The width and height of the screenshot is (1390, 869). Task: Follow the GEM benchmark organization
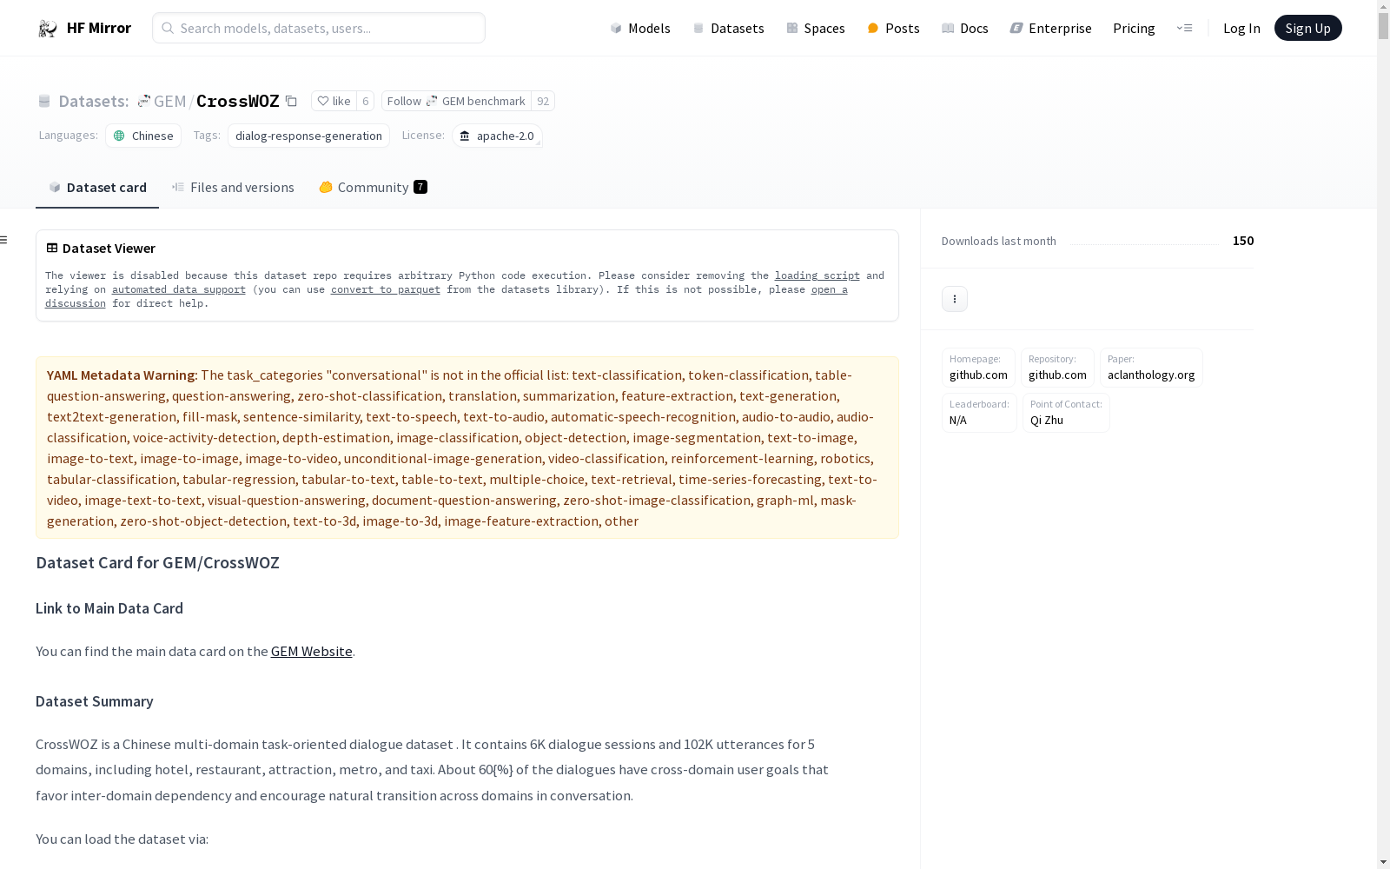pos(456,102)
